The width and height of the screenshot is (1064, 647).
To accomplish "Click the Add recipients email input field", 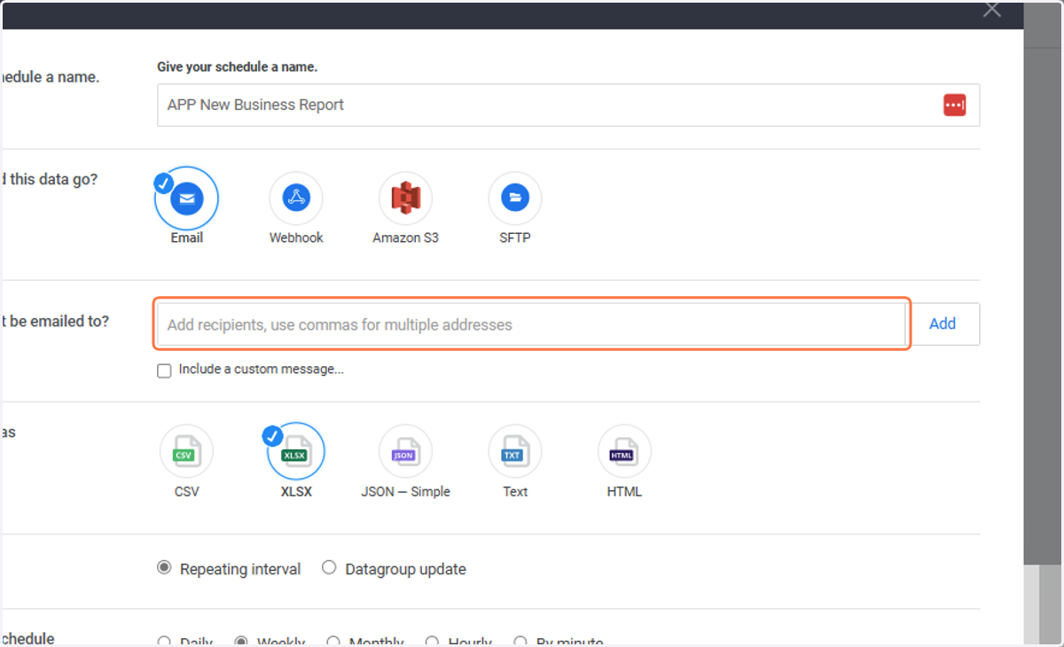I will point(532,324).
